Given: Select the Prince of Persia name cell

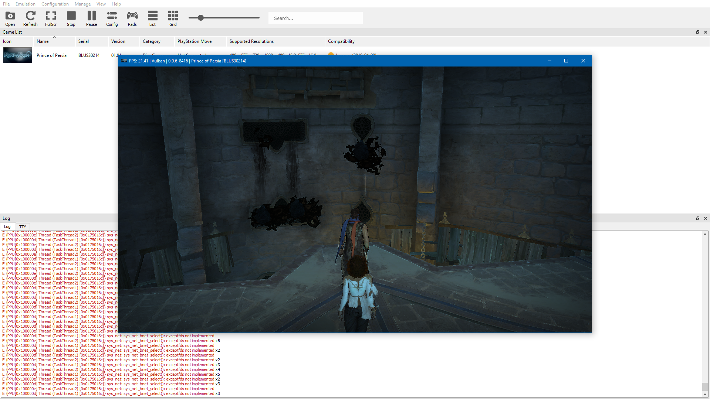Looking at the screenshot, I should 51,55.
